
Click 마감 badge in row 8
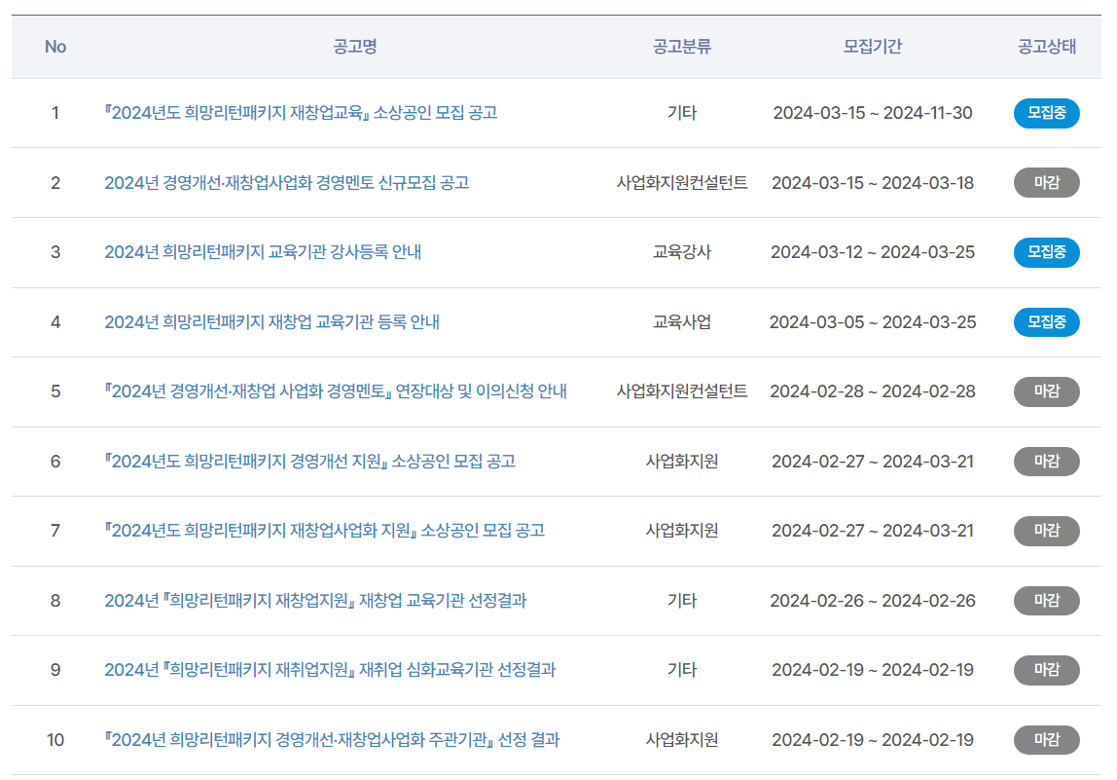(1047, 600)
